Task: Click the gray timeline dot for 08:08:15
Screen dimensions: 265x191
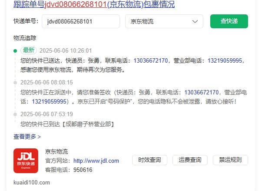Action: pos(15,83)
